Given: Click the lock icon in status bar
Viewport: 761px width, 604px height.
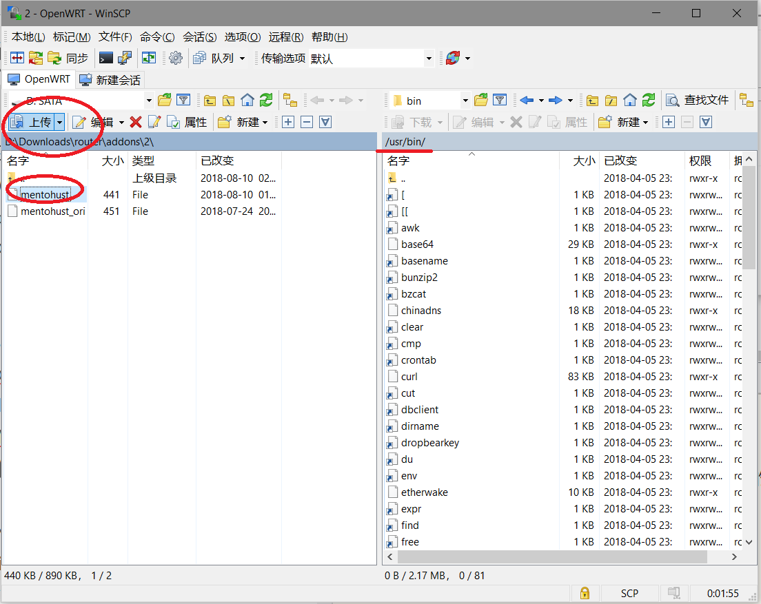Looking at the screenshot, I should point(585,593).
